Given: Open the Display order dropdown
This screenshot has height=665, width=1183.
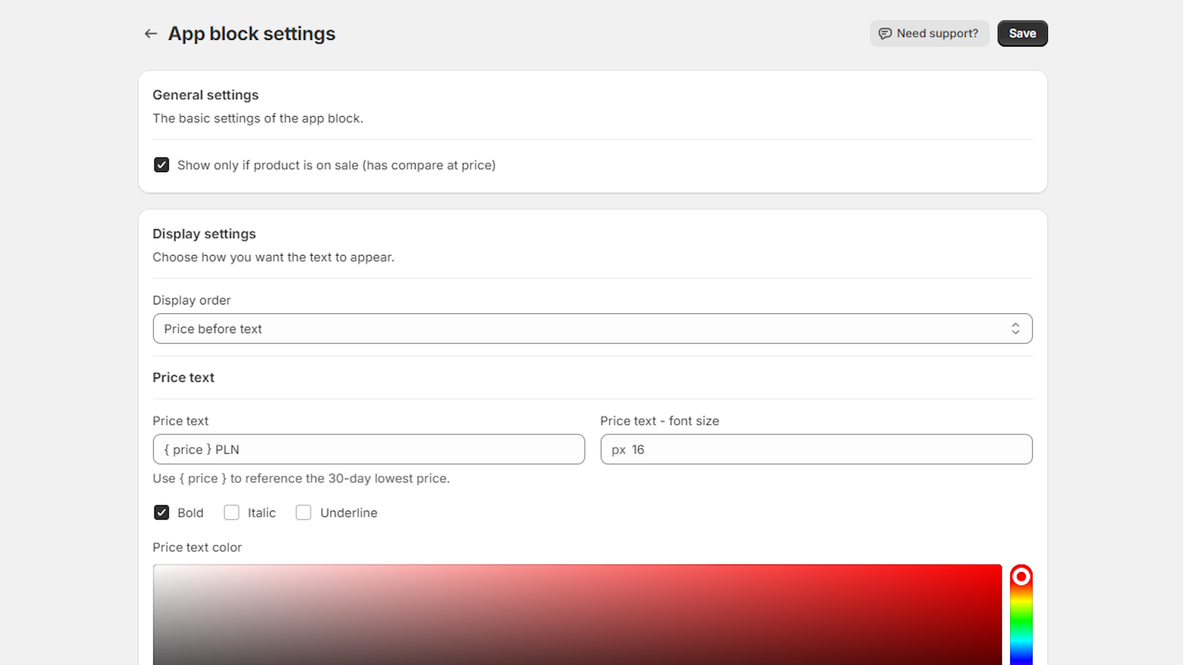Looking at the screenshot, I should 592,329.
